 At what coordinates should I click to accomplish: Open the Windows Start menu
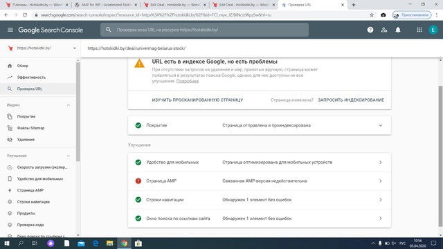point(7,243)
